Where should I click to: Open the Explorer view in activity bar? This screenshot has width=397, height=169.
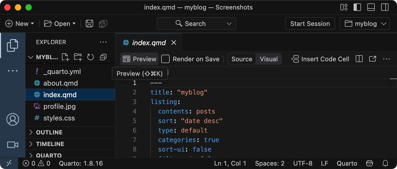pyautogui.click(x=12, y=45)
